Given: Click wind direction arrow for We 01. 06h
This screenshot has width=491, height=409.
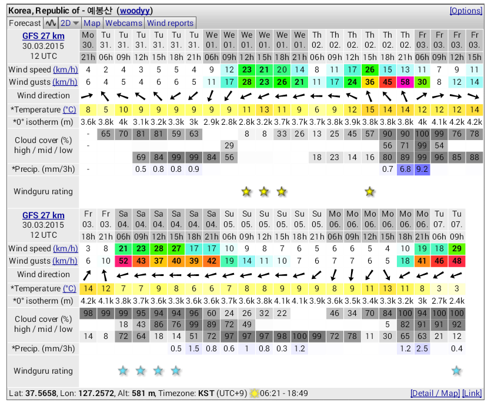Looking at the screenshot, I should tap(211, 96).
